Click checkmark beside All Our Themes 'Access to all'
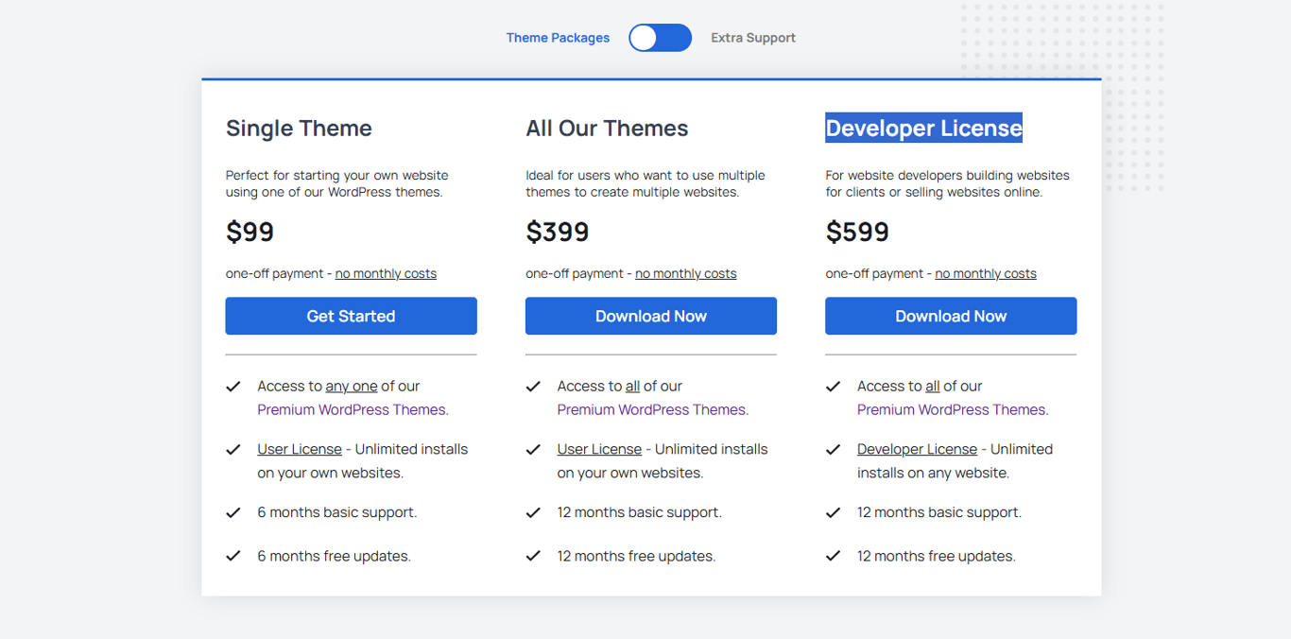 point(533,386)
